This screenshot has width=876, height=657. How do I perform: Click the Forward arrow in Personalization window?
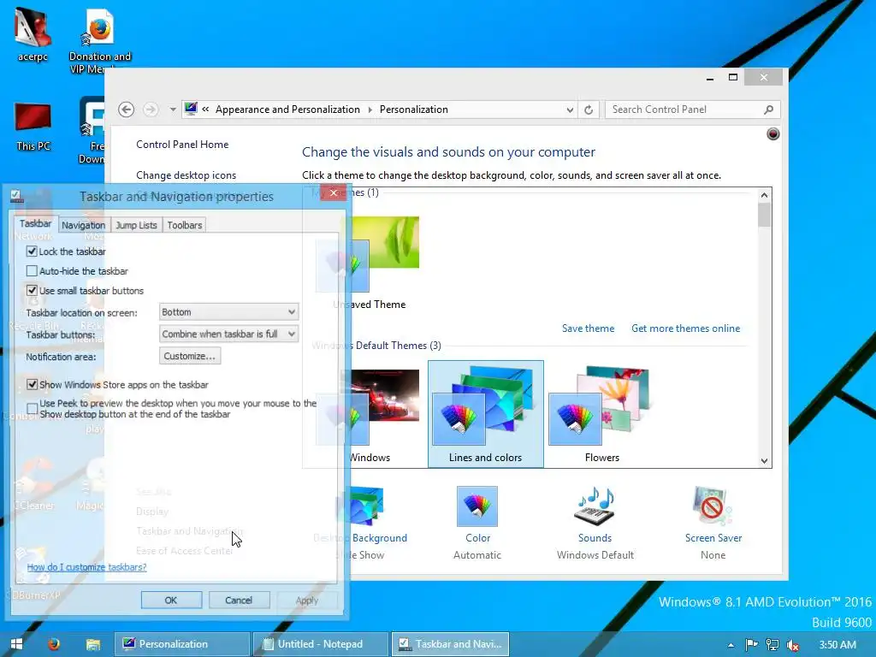pos(151,109)
